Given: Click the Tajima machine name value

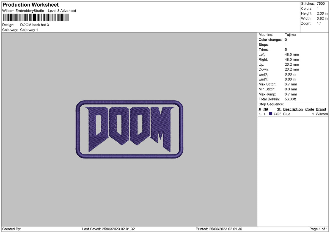Looking at the screenshot, I should [x=291, y=35].
